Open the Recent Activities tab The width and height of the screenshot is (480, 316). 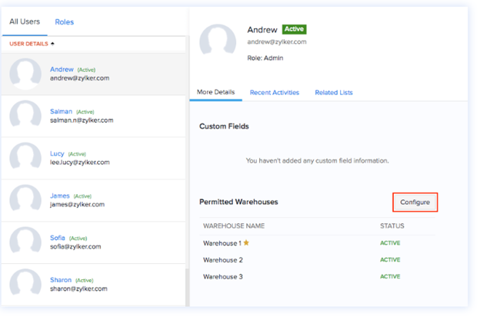[275, 93]
